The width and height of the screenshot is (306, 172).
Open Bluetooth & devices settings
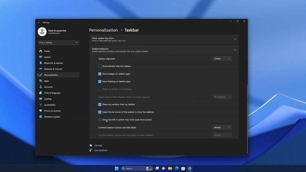point(58,63)
